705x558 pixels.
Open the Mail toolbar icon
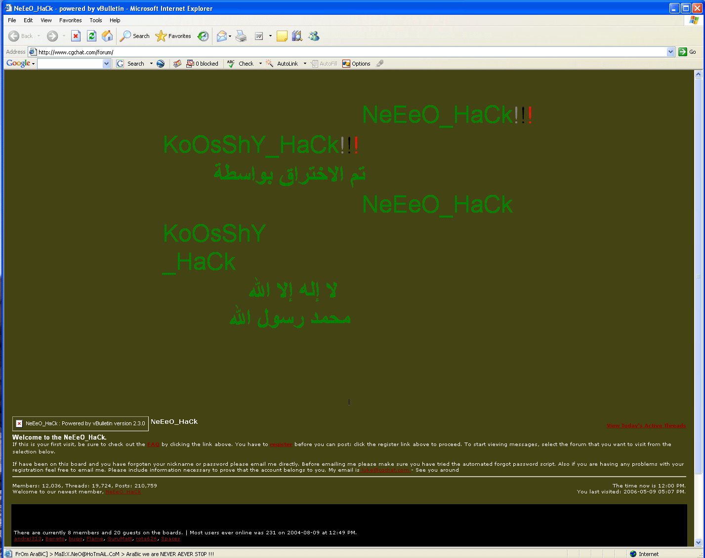(222, 36)
